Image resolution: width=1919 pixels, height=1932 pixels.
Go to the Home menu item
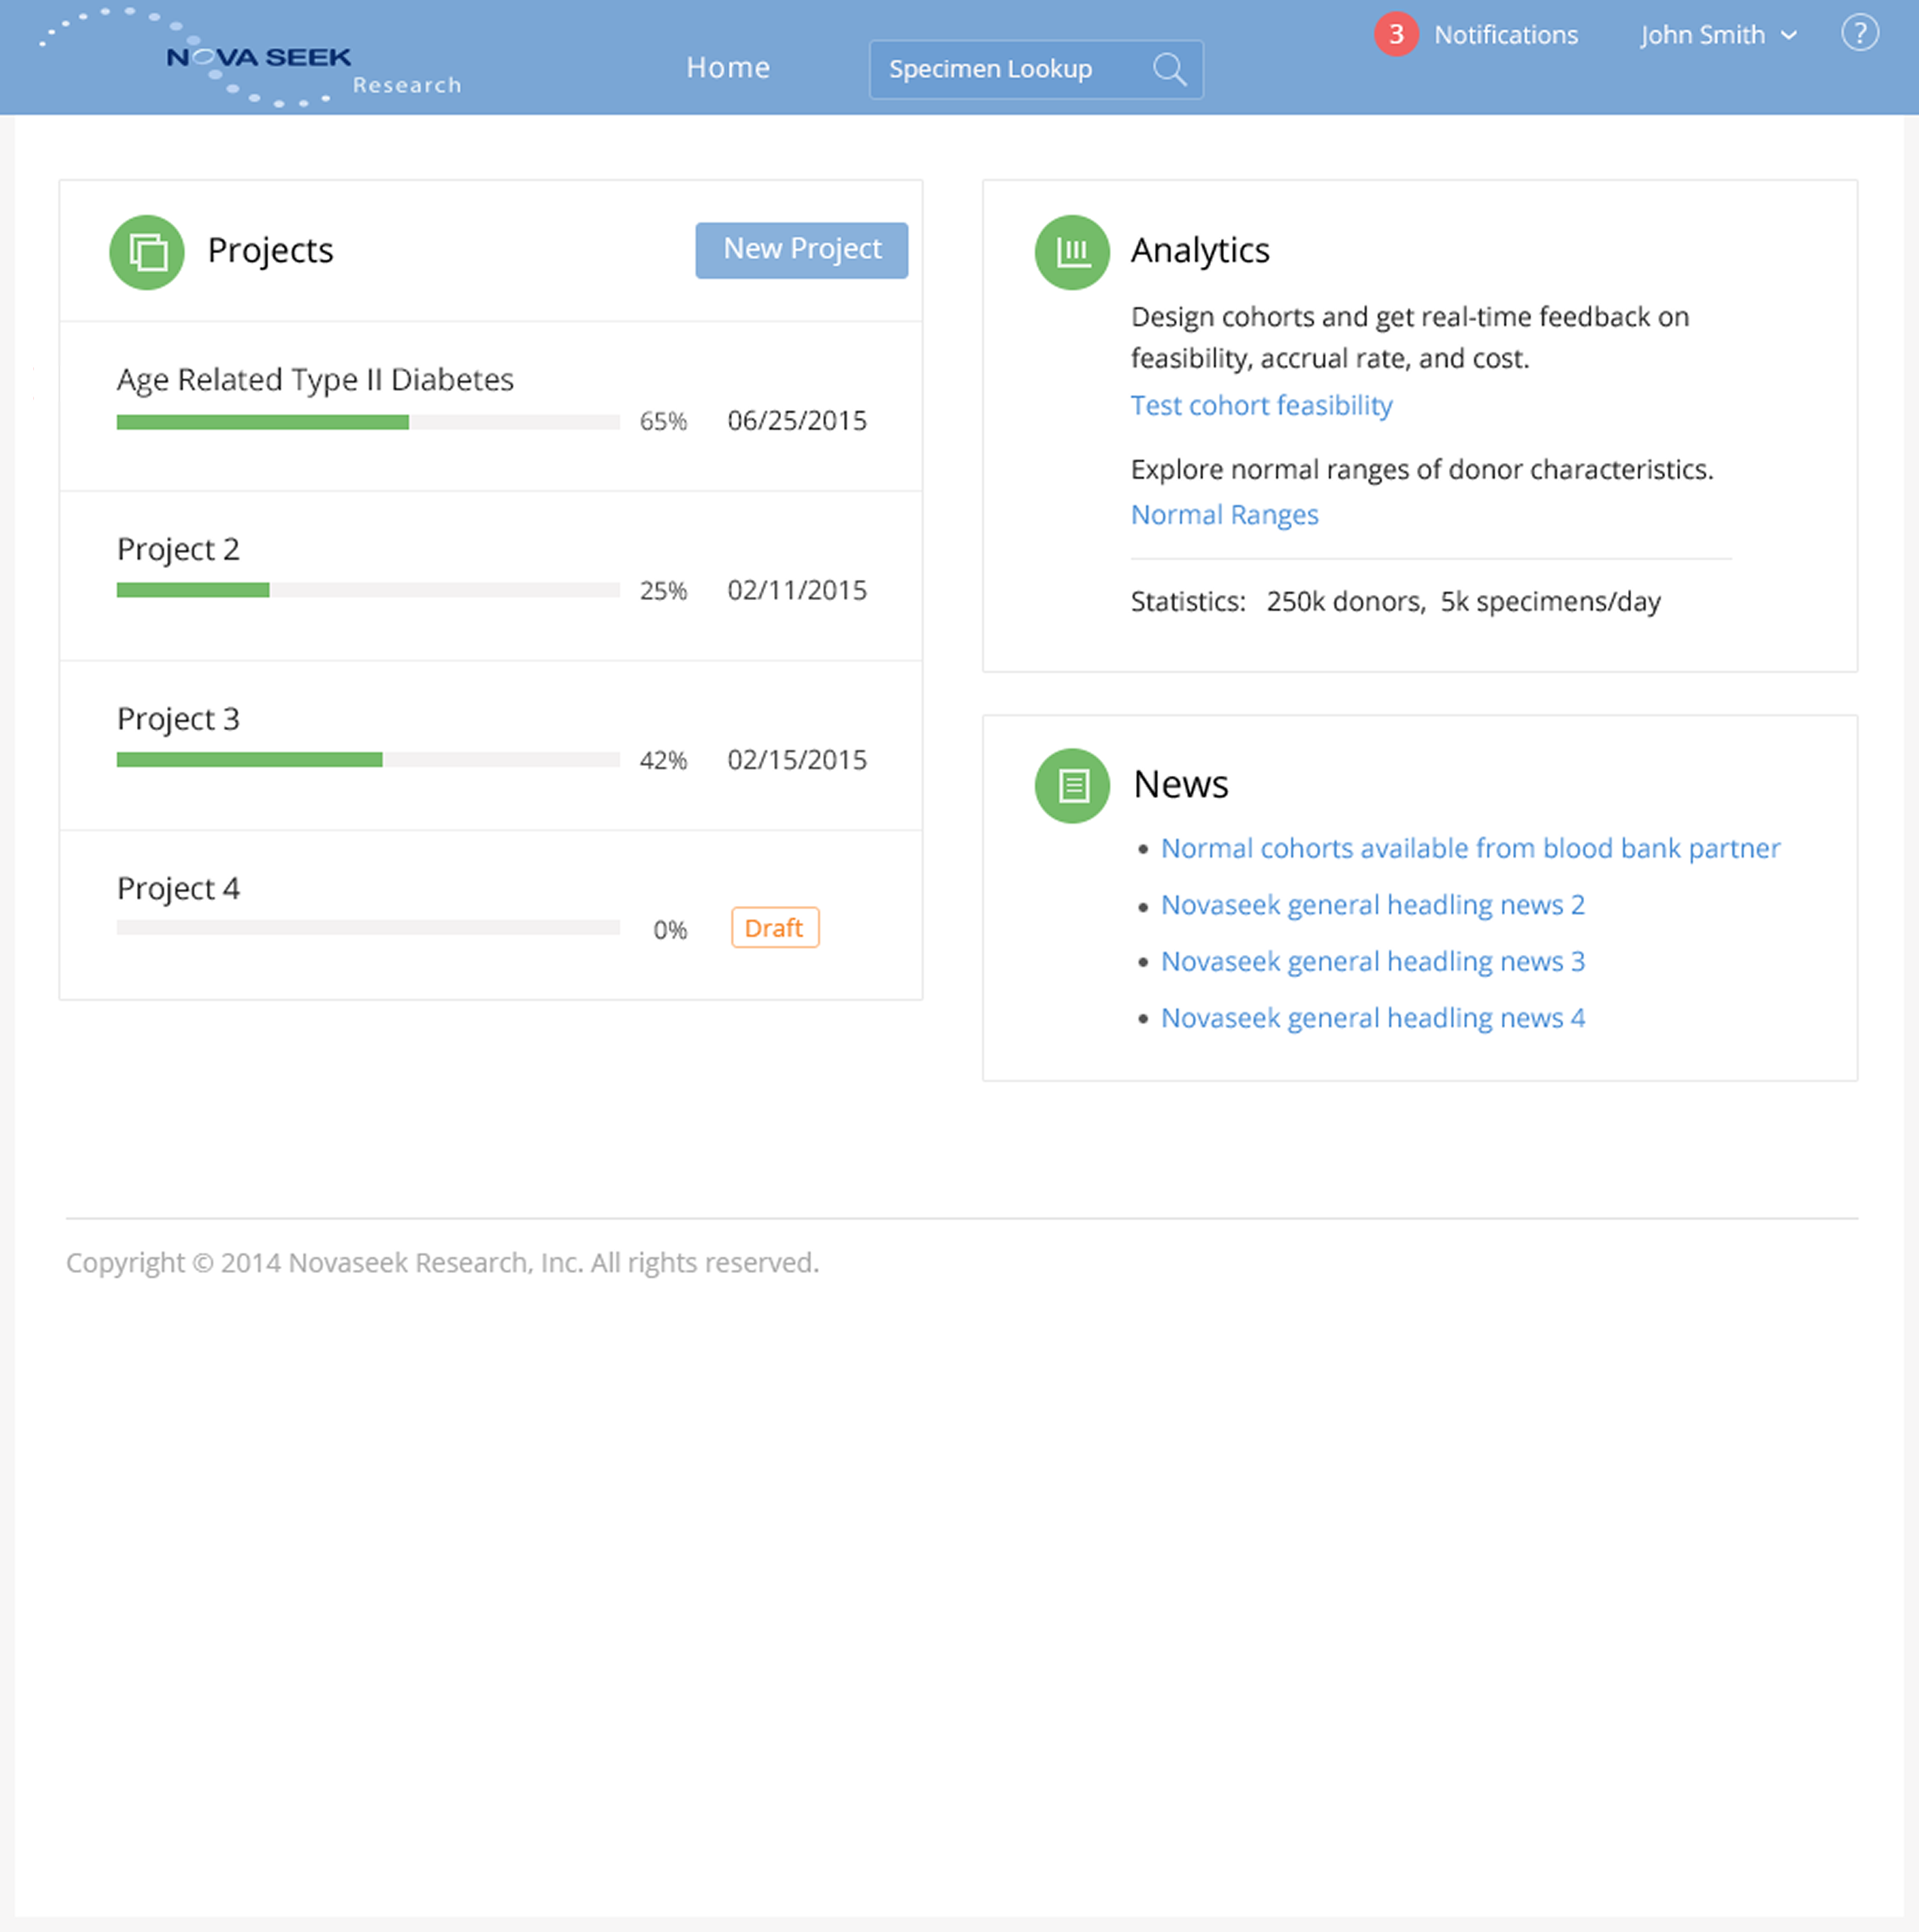[x=728, y=67]
